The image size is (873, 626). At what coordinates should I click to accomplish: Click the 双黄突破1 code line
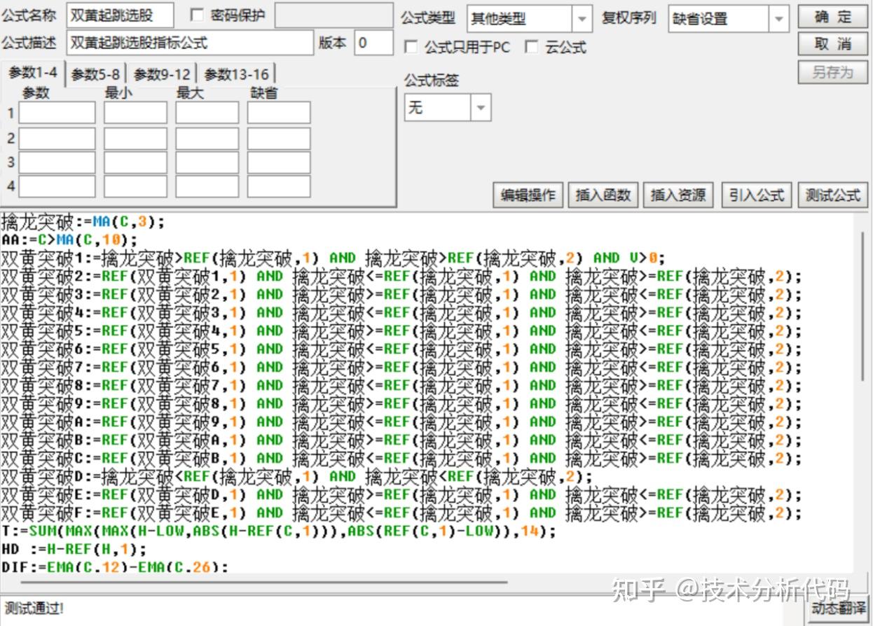pos(334,258)
